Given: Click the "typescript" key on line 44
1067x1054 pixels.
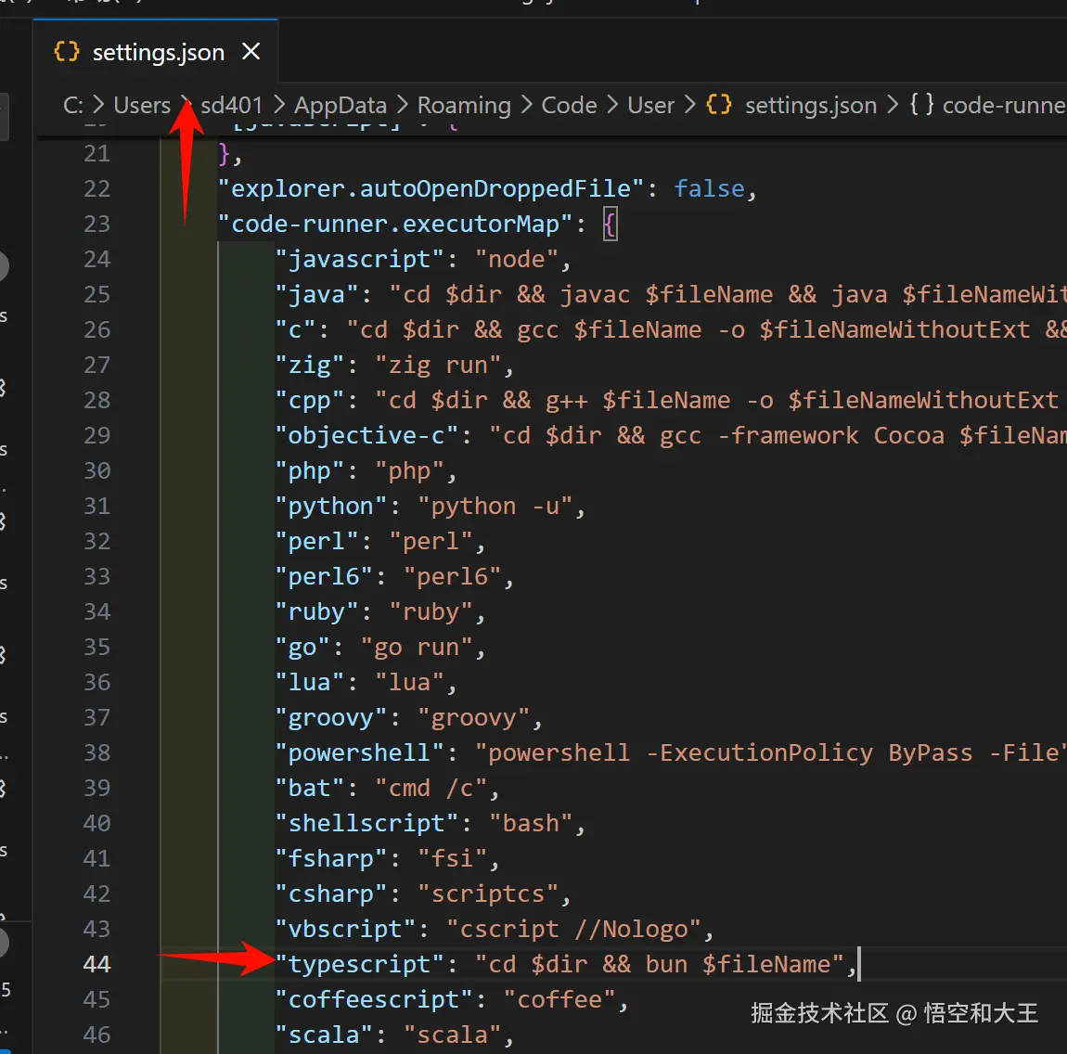Looking at the screenshot, I should point(359,965).
